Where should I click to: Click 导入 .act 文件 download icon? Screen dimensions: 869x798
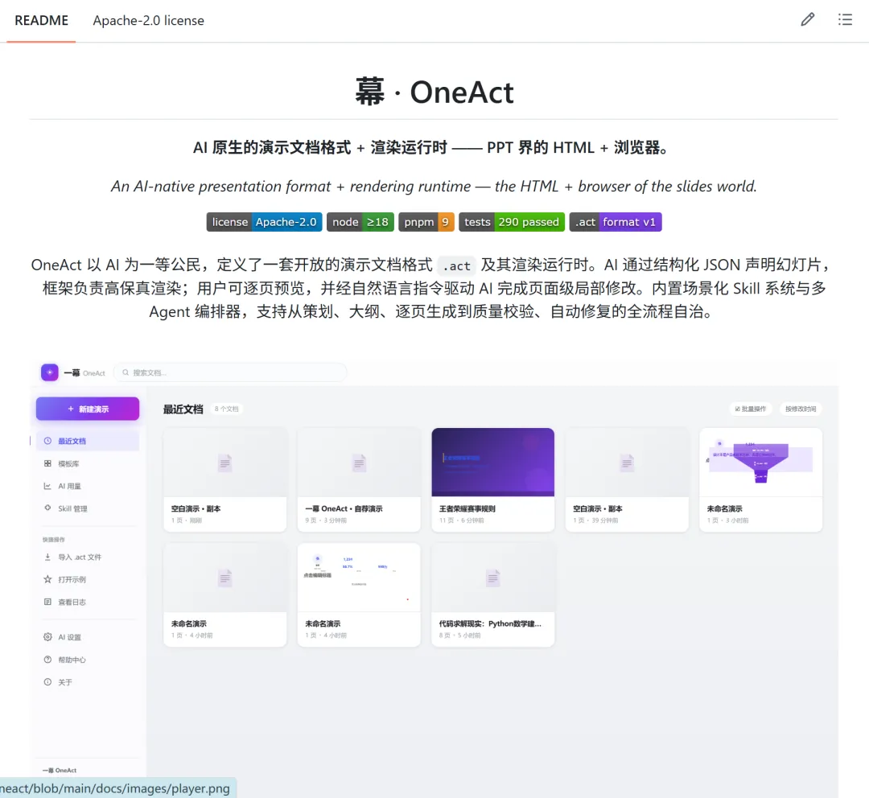[x=47, y=557]
